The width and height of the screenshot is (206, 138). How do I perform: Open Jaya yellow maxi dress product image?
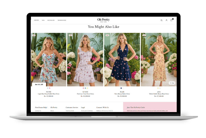(159, 60)
